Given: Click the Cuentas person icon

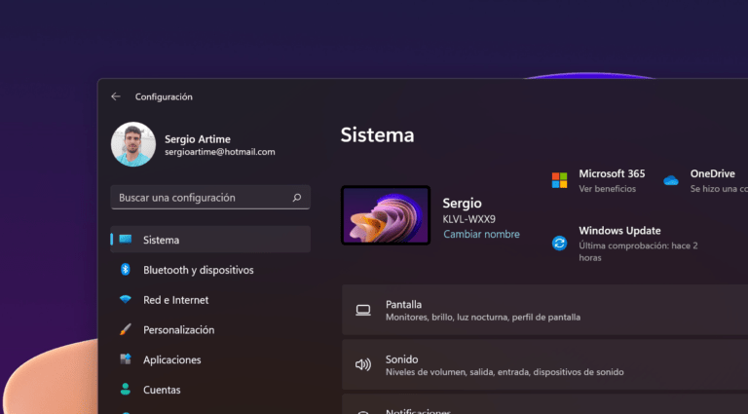Looking at the screenshot, I should (x=126, y=390).
